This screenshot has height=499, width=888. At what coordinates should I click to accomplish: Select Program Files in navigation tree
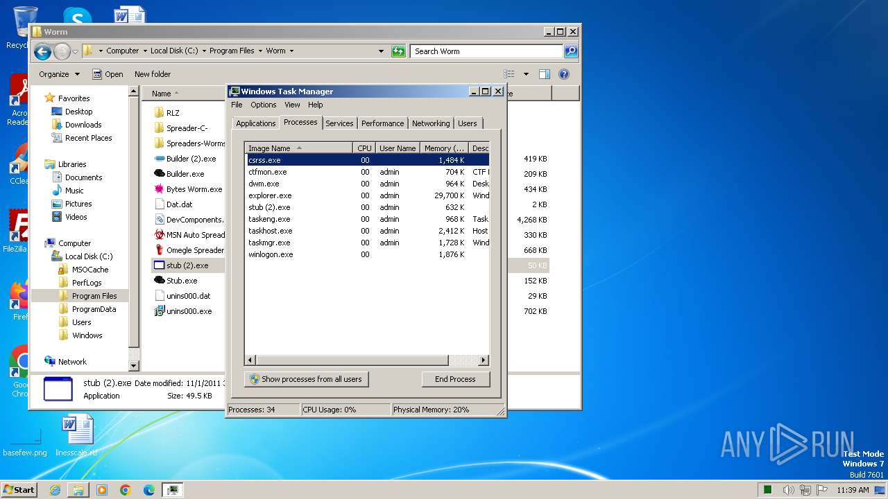[94, 296]
